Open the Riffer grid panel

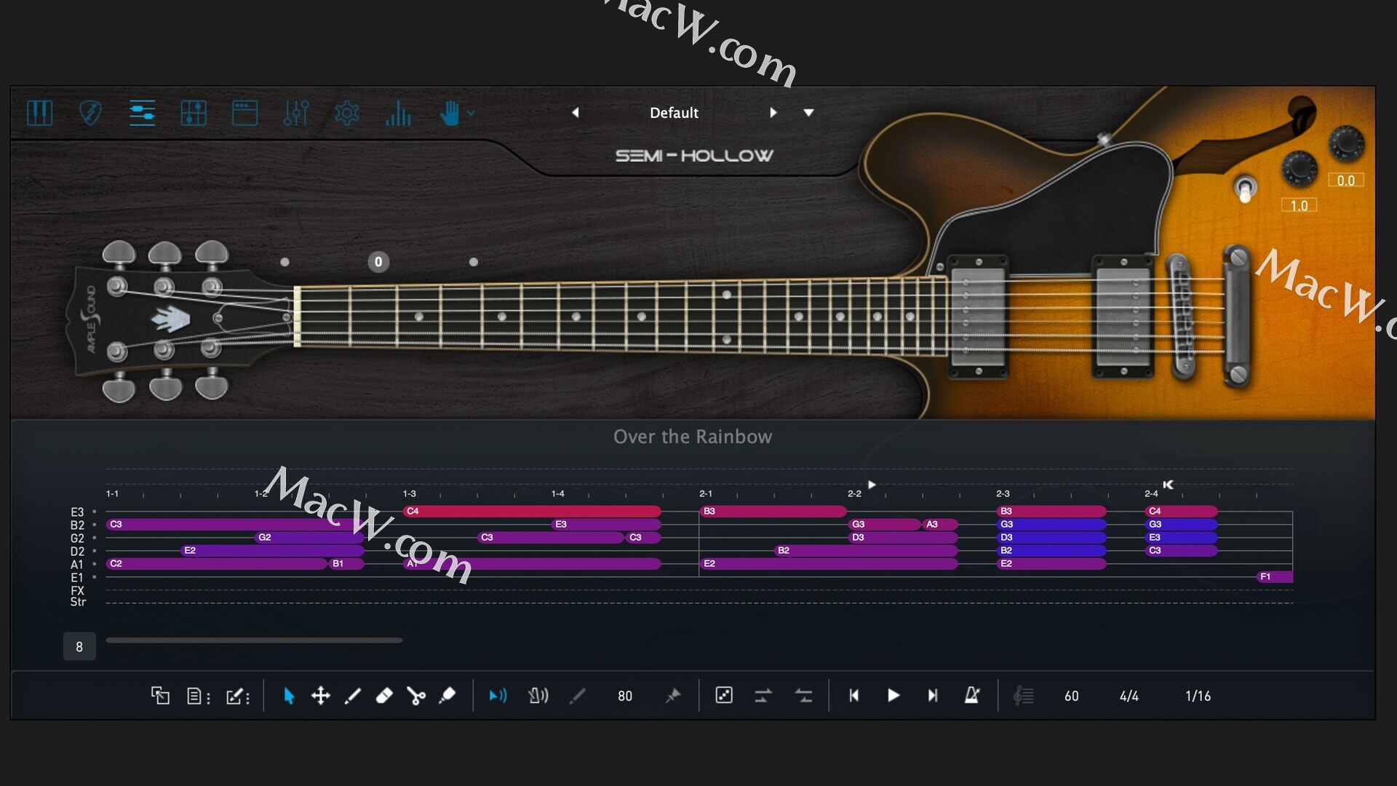194,113
